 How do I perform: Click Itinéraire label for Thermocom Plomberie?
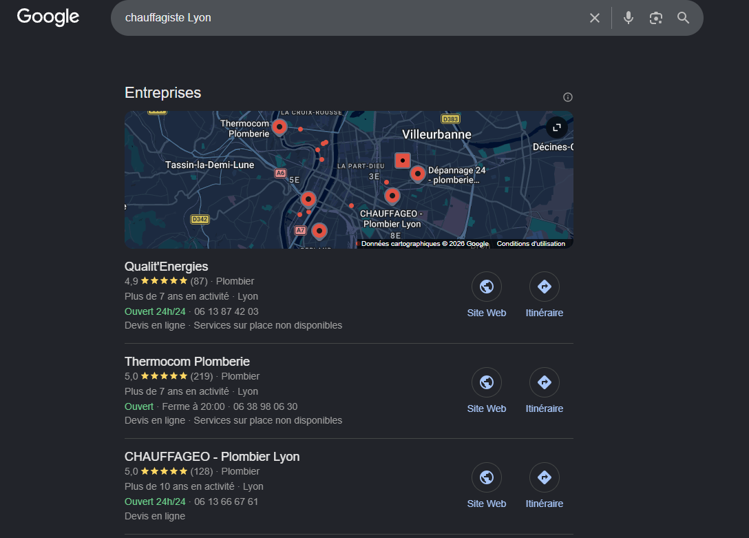tap(544, 408)
